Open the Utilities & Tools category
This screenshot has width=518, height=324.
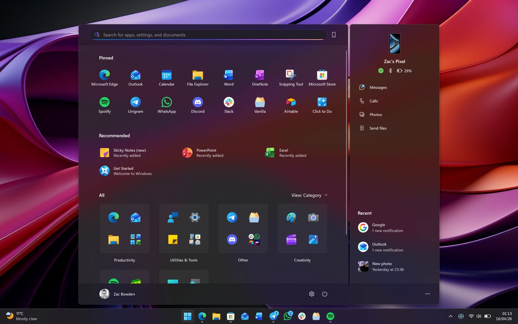(x=184, y=229)
